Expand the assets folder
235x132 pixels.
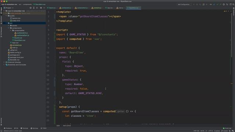(x=8, y=26)
